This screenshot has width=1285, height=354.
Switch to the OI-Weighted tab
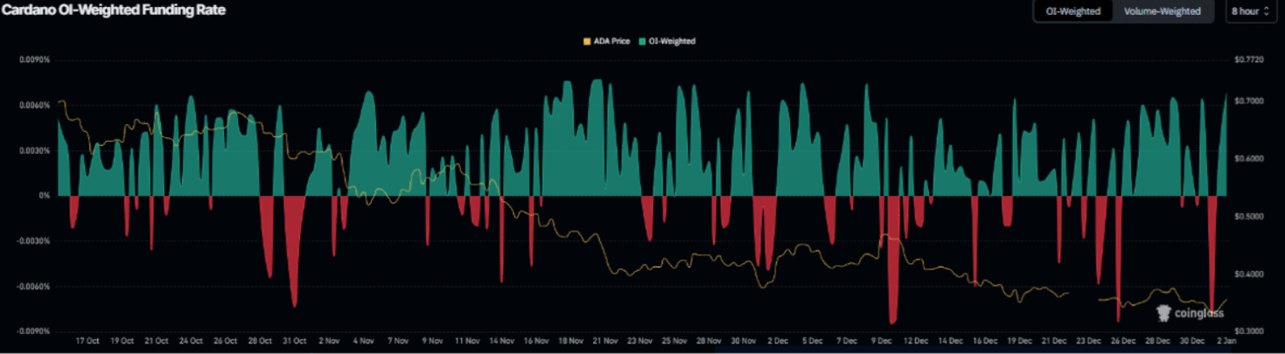[x=1072, y=11]
